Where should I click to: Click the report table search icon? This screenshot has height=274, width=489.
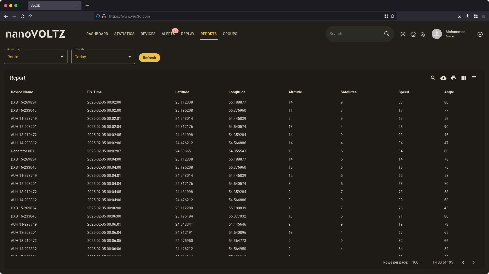click(433, 78)
